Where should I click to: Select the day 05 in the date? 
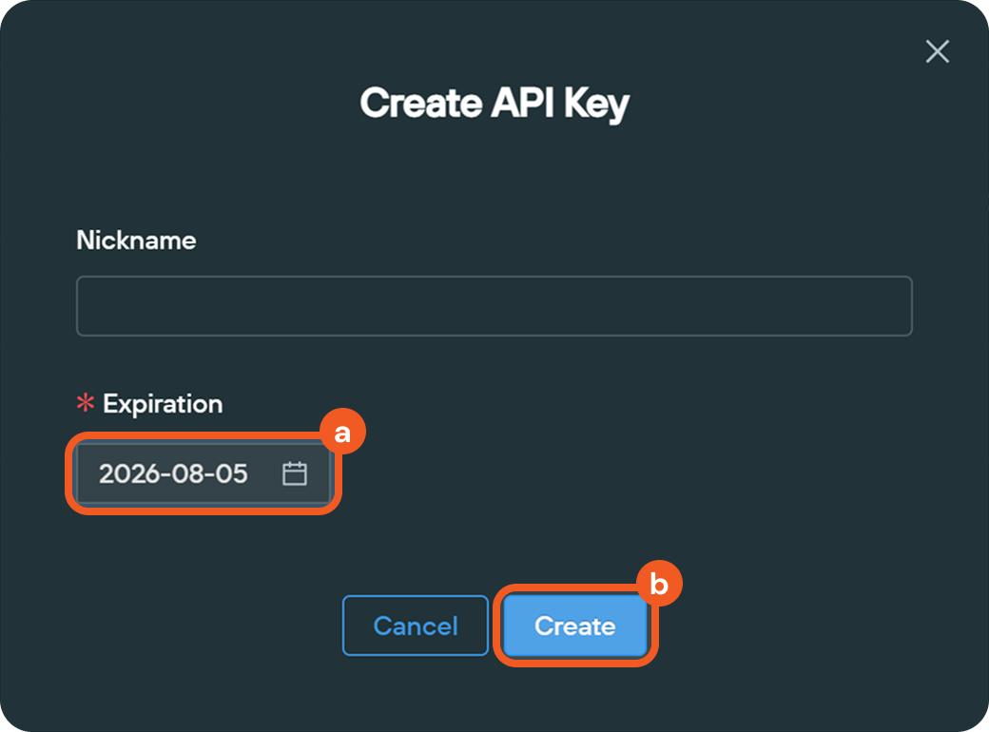pos(231,473)
